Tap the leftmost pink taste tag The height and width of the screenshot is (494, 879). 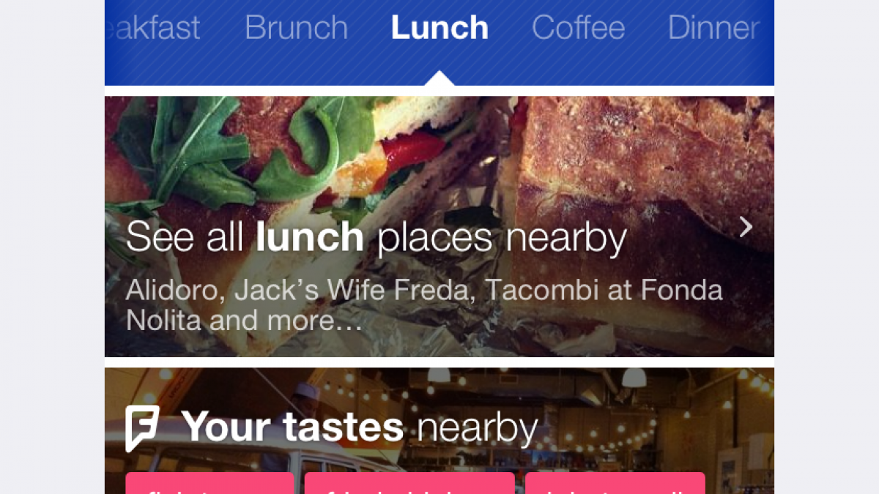click(209, 484)
